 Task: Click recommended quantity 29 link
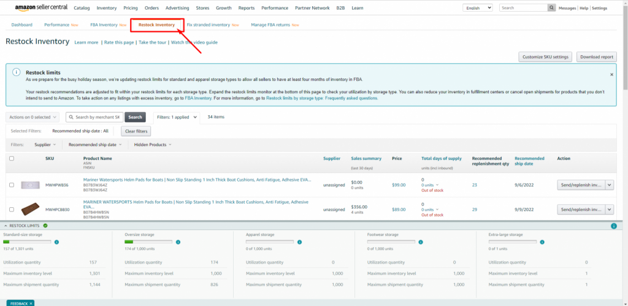click(x=475, y=210)
